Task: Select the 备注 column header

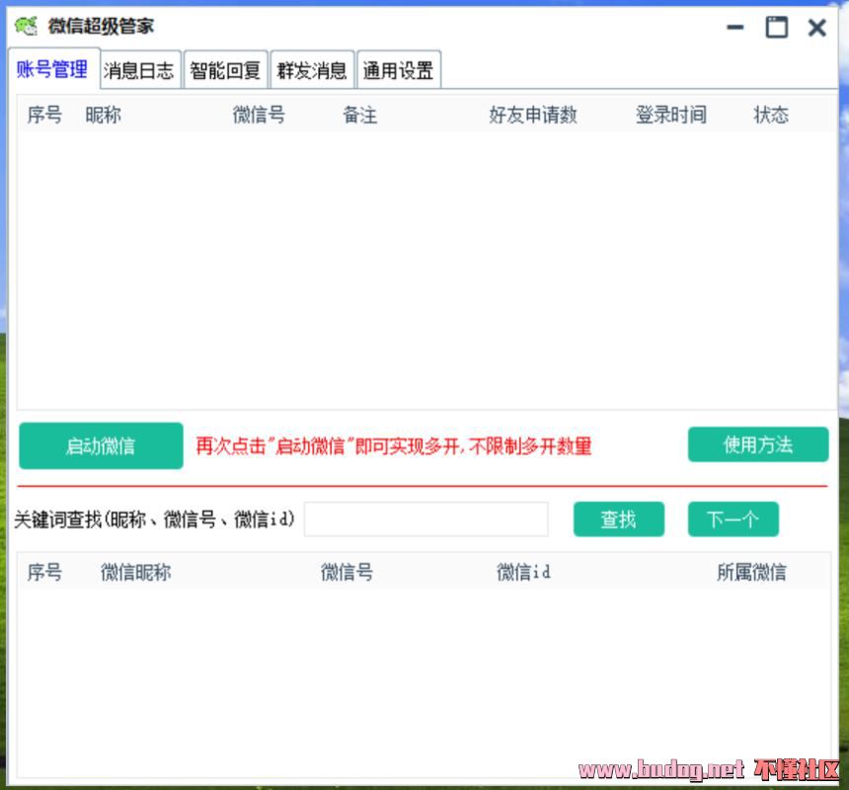Action: (360, 115)
